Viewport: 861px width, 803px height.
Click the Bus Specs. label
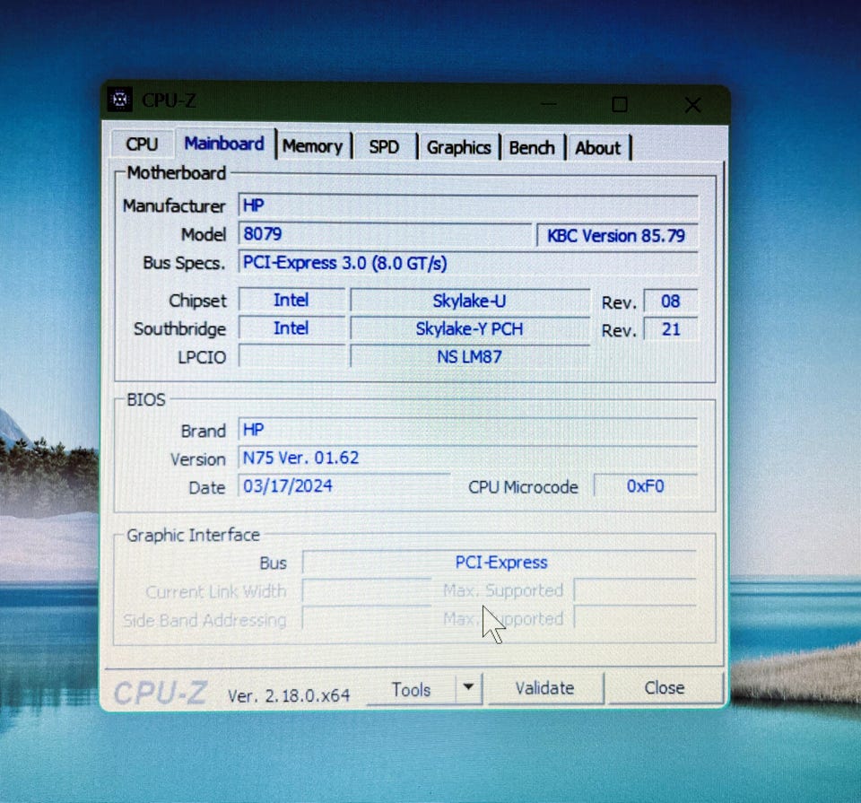coord(184,263)
